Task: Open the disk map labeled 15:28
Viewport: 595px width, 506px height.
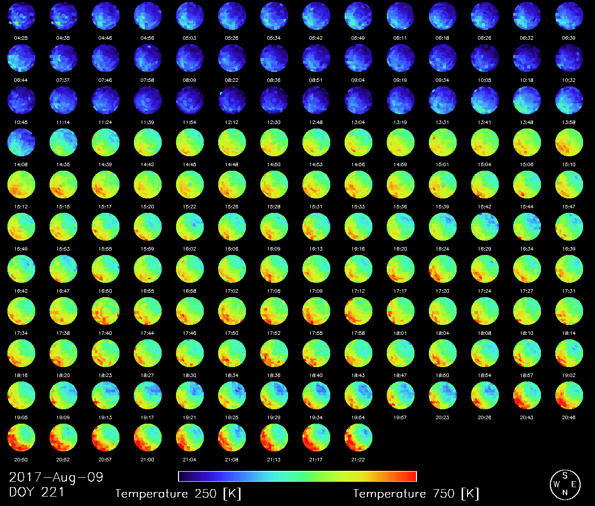Action: tap(274, 185)
